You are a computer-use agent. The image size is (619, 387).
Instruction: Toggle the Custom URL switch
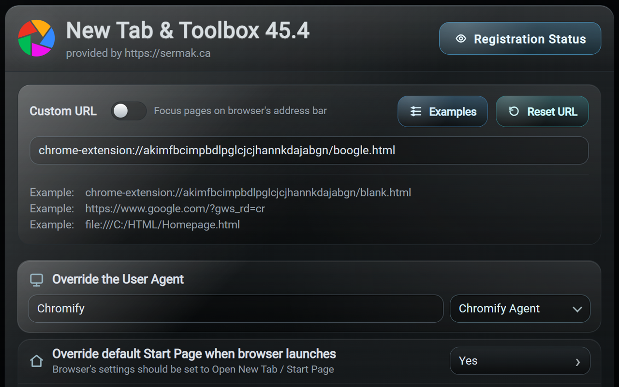tap(129, 111)
